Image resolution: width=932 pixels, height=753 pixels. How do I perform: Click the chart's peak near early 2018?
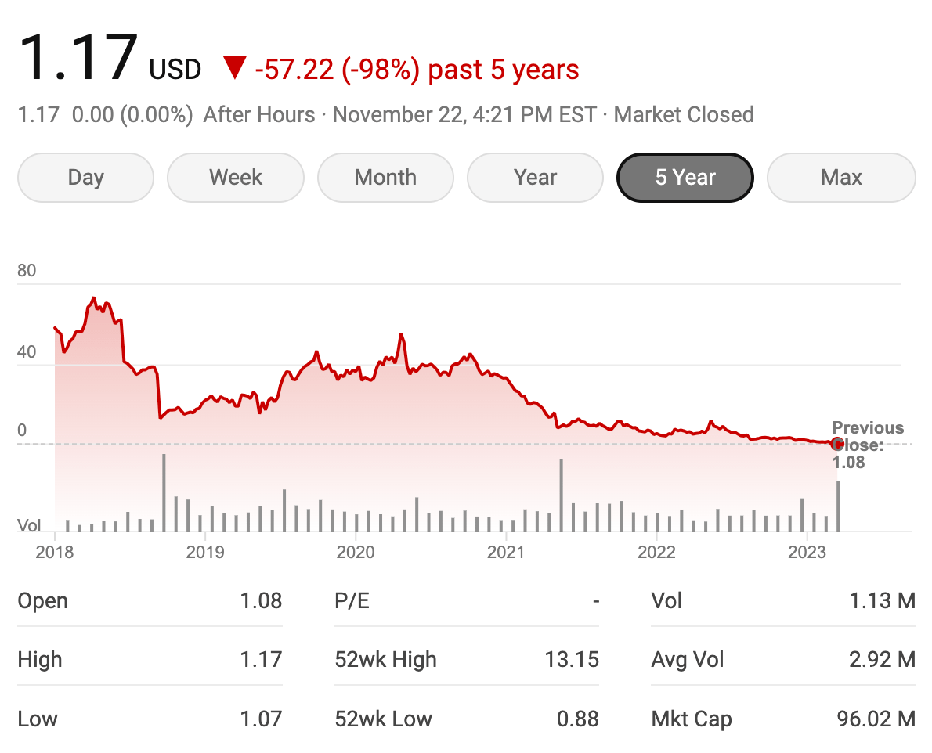pos(94,298)
